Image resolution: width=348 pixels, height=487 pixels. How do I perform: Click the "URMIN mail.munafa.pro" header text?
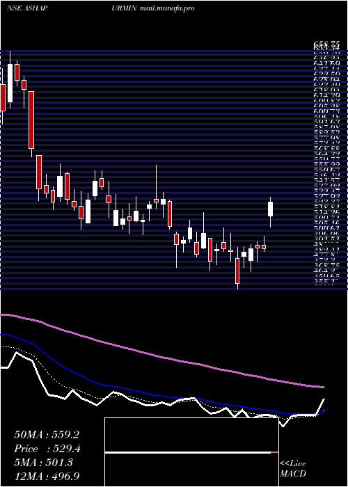(153, 8)
